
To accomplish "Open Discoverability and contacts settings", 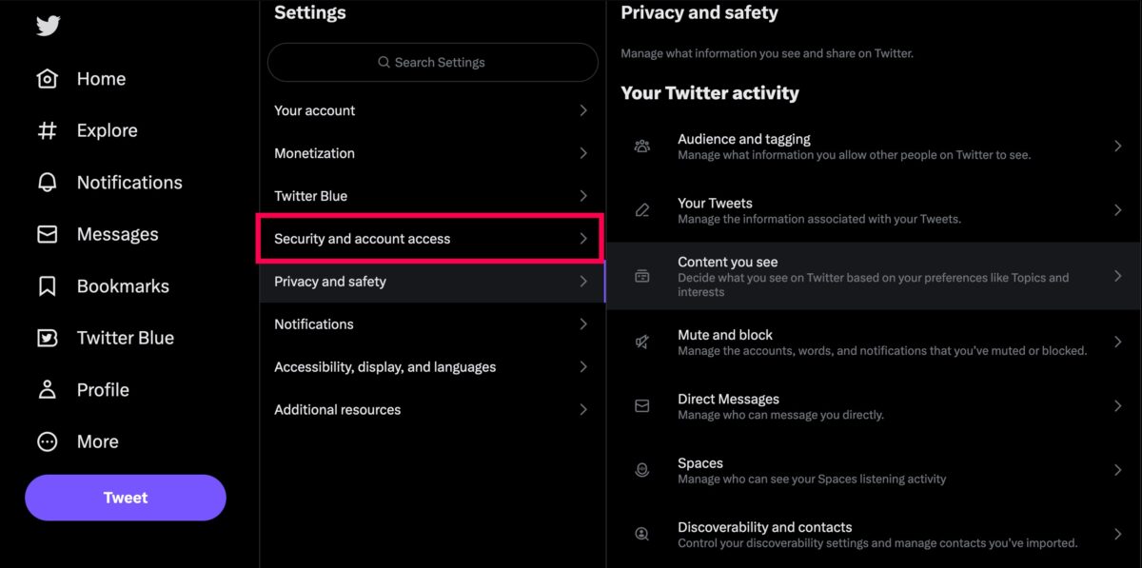I will 874,535.
